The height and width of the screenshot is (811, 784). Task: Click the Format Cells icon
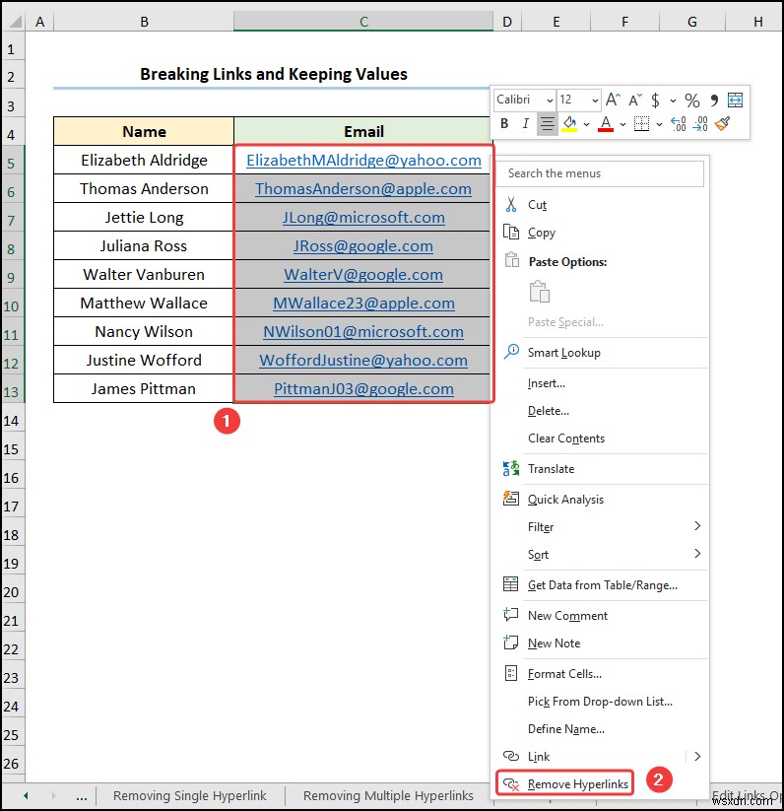pos(510,673)
